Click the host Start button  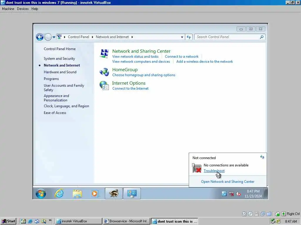9,221
